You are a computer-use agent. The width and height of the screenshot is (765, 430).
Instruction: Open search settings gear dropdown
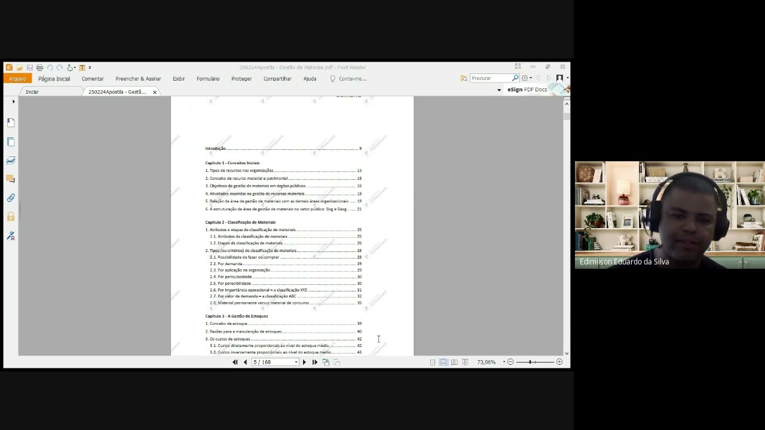tap(526, 78)
